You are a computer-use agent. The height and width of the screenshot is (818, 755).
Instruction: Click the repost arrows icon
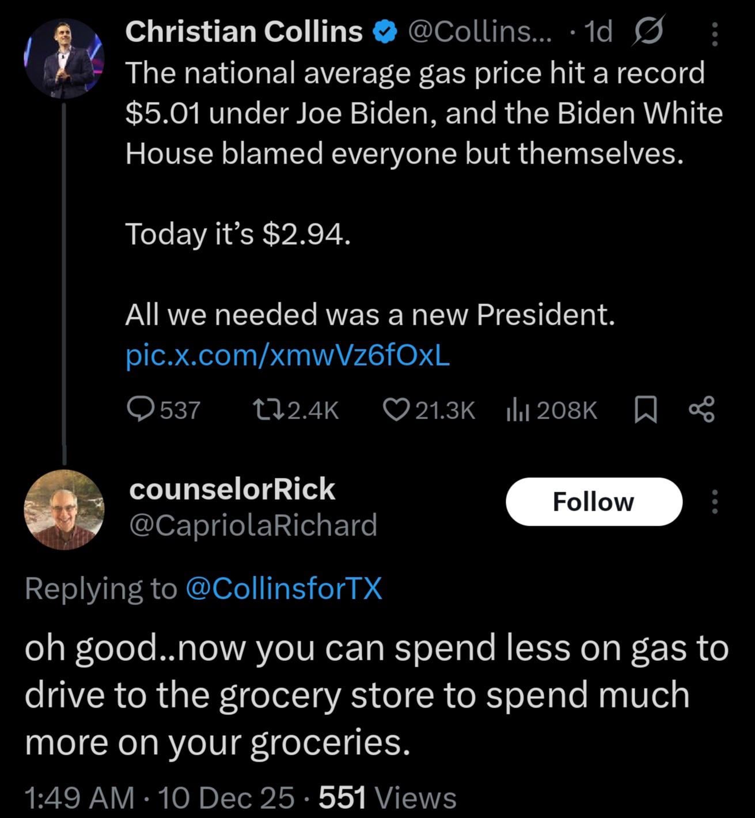coord(267,409)
